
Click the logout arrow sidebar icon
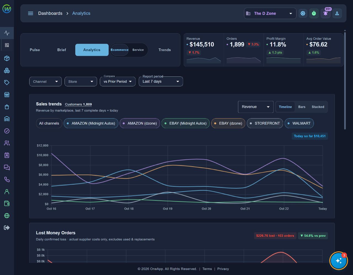(x=7, y=228)
